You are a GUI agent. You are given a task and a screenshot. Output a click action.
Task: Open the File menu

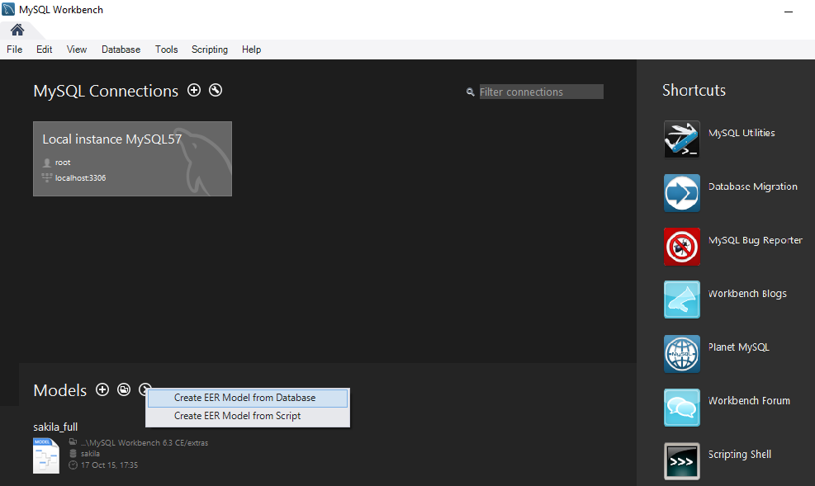(x=15, y=50)
